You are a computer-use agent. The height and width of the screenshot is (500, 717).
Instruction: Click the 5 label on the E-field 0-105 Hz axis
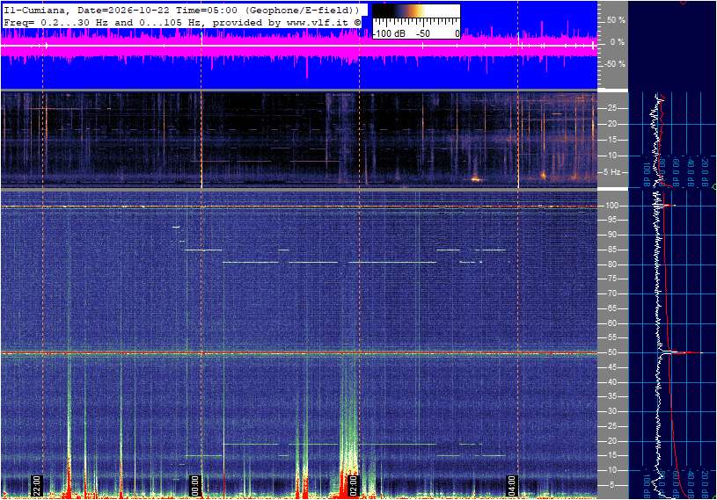click(614, 485)
